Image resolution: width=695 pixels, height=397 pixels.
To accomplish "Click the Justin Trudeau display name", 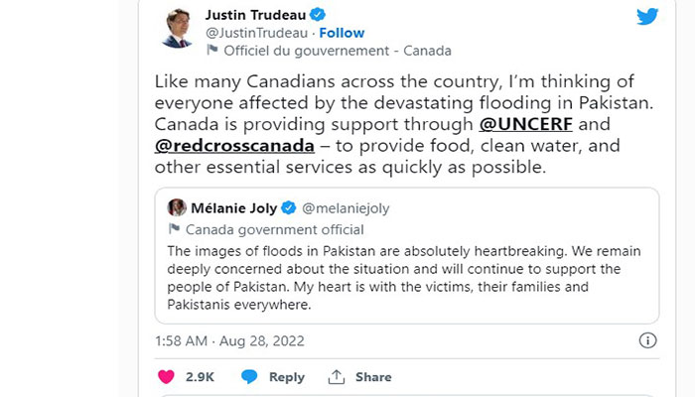I will pos(256,15).
